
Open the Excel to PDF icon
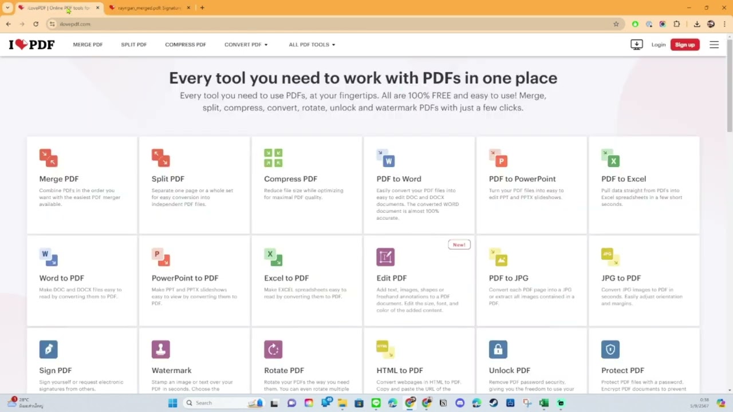click(x=273, y=257)
